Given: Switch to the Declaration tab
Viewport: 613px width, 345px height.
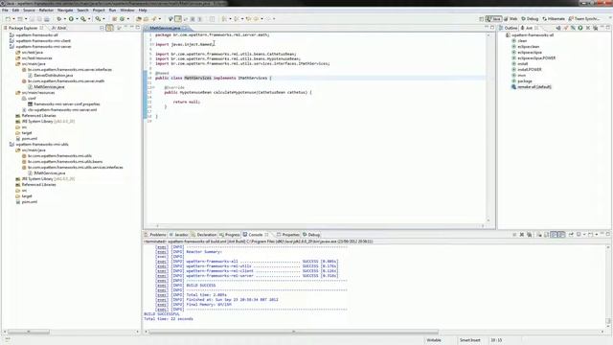Looking at the screenshot, I should click(x=204, y=235).
